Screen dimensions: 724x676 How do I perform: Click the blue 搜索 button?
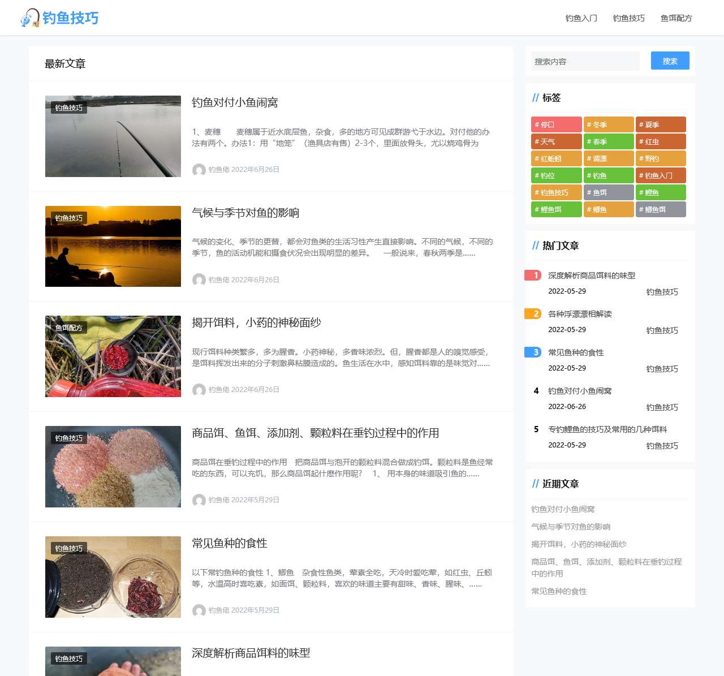(x=670, y=61)
